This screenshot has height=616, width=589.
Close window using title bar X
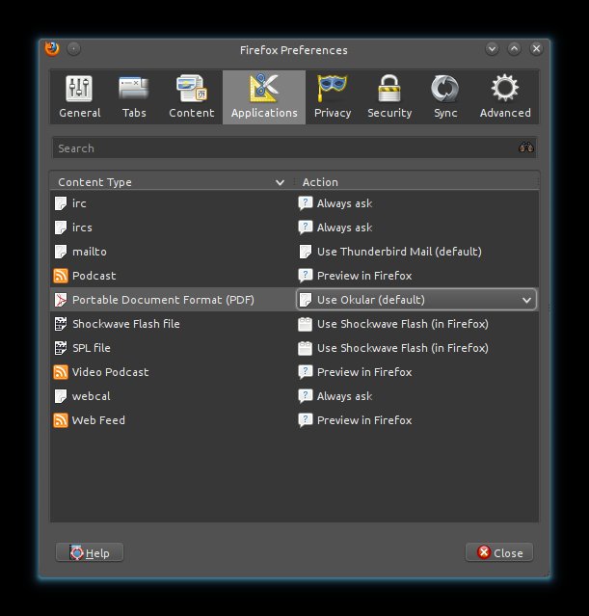(536, 49)
